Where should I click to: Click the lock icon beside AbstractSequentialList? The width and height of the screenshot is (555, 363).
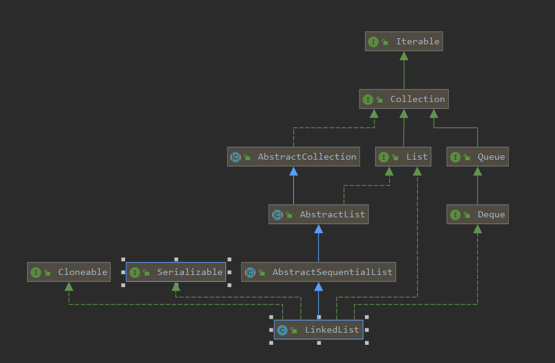pyautogui.click(x=262, y=273)
